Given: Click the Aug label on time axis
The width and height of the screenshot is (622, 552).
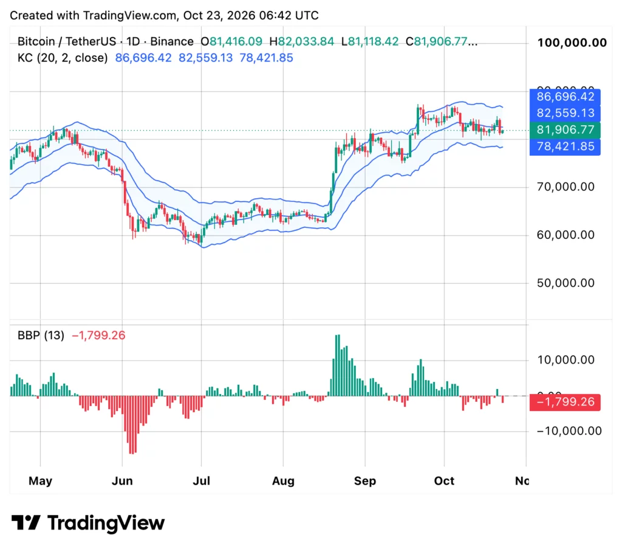Looking at the screenshot, I should click(283, 481).
